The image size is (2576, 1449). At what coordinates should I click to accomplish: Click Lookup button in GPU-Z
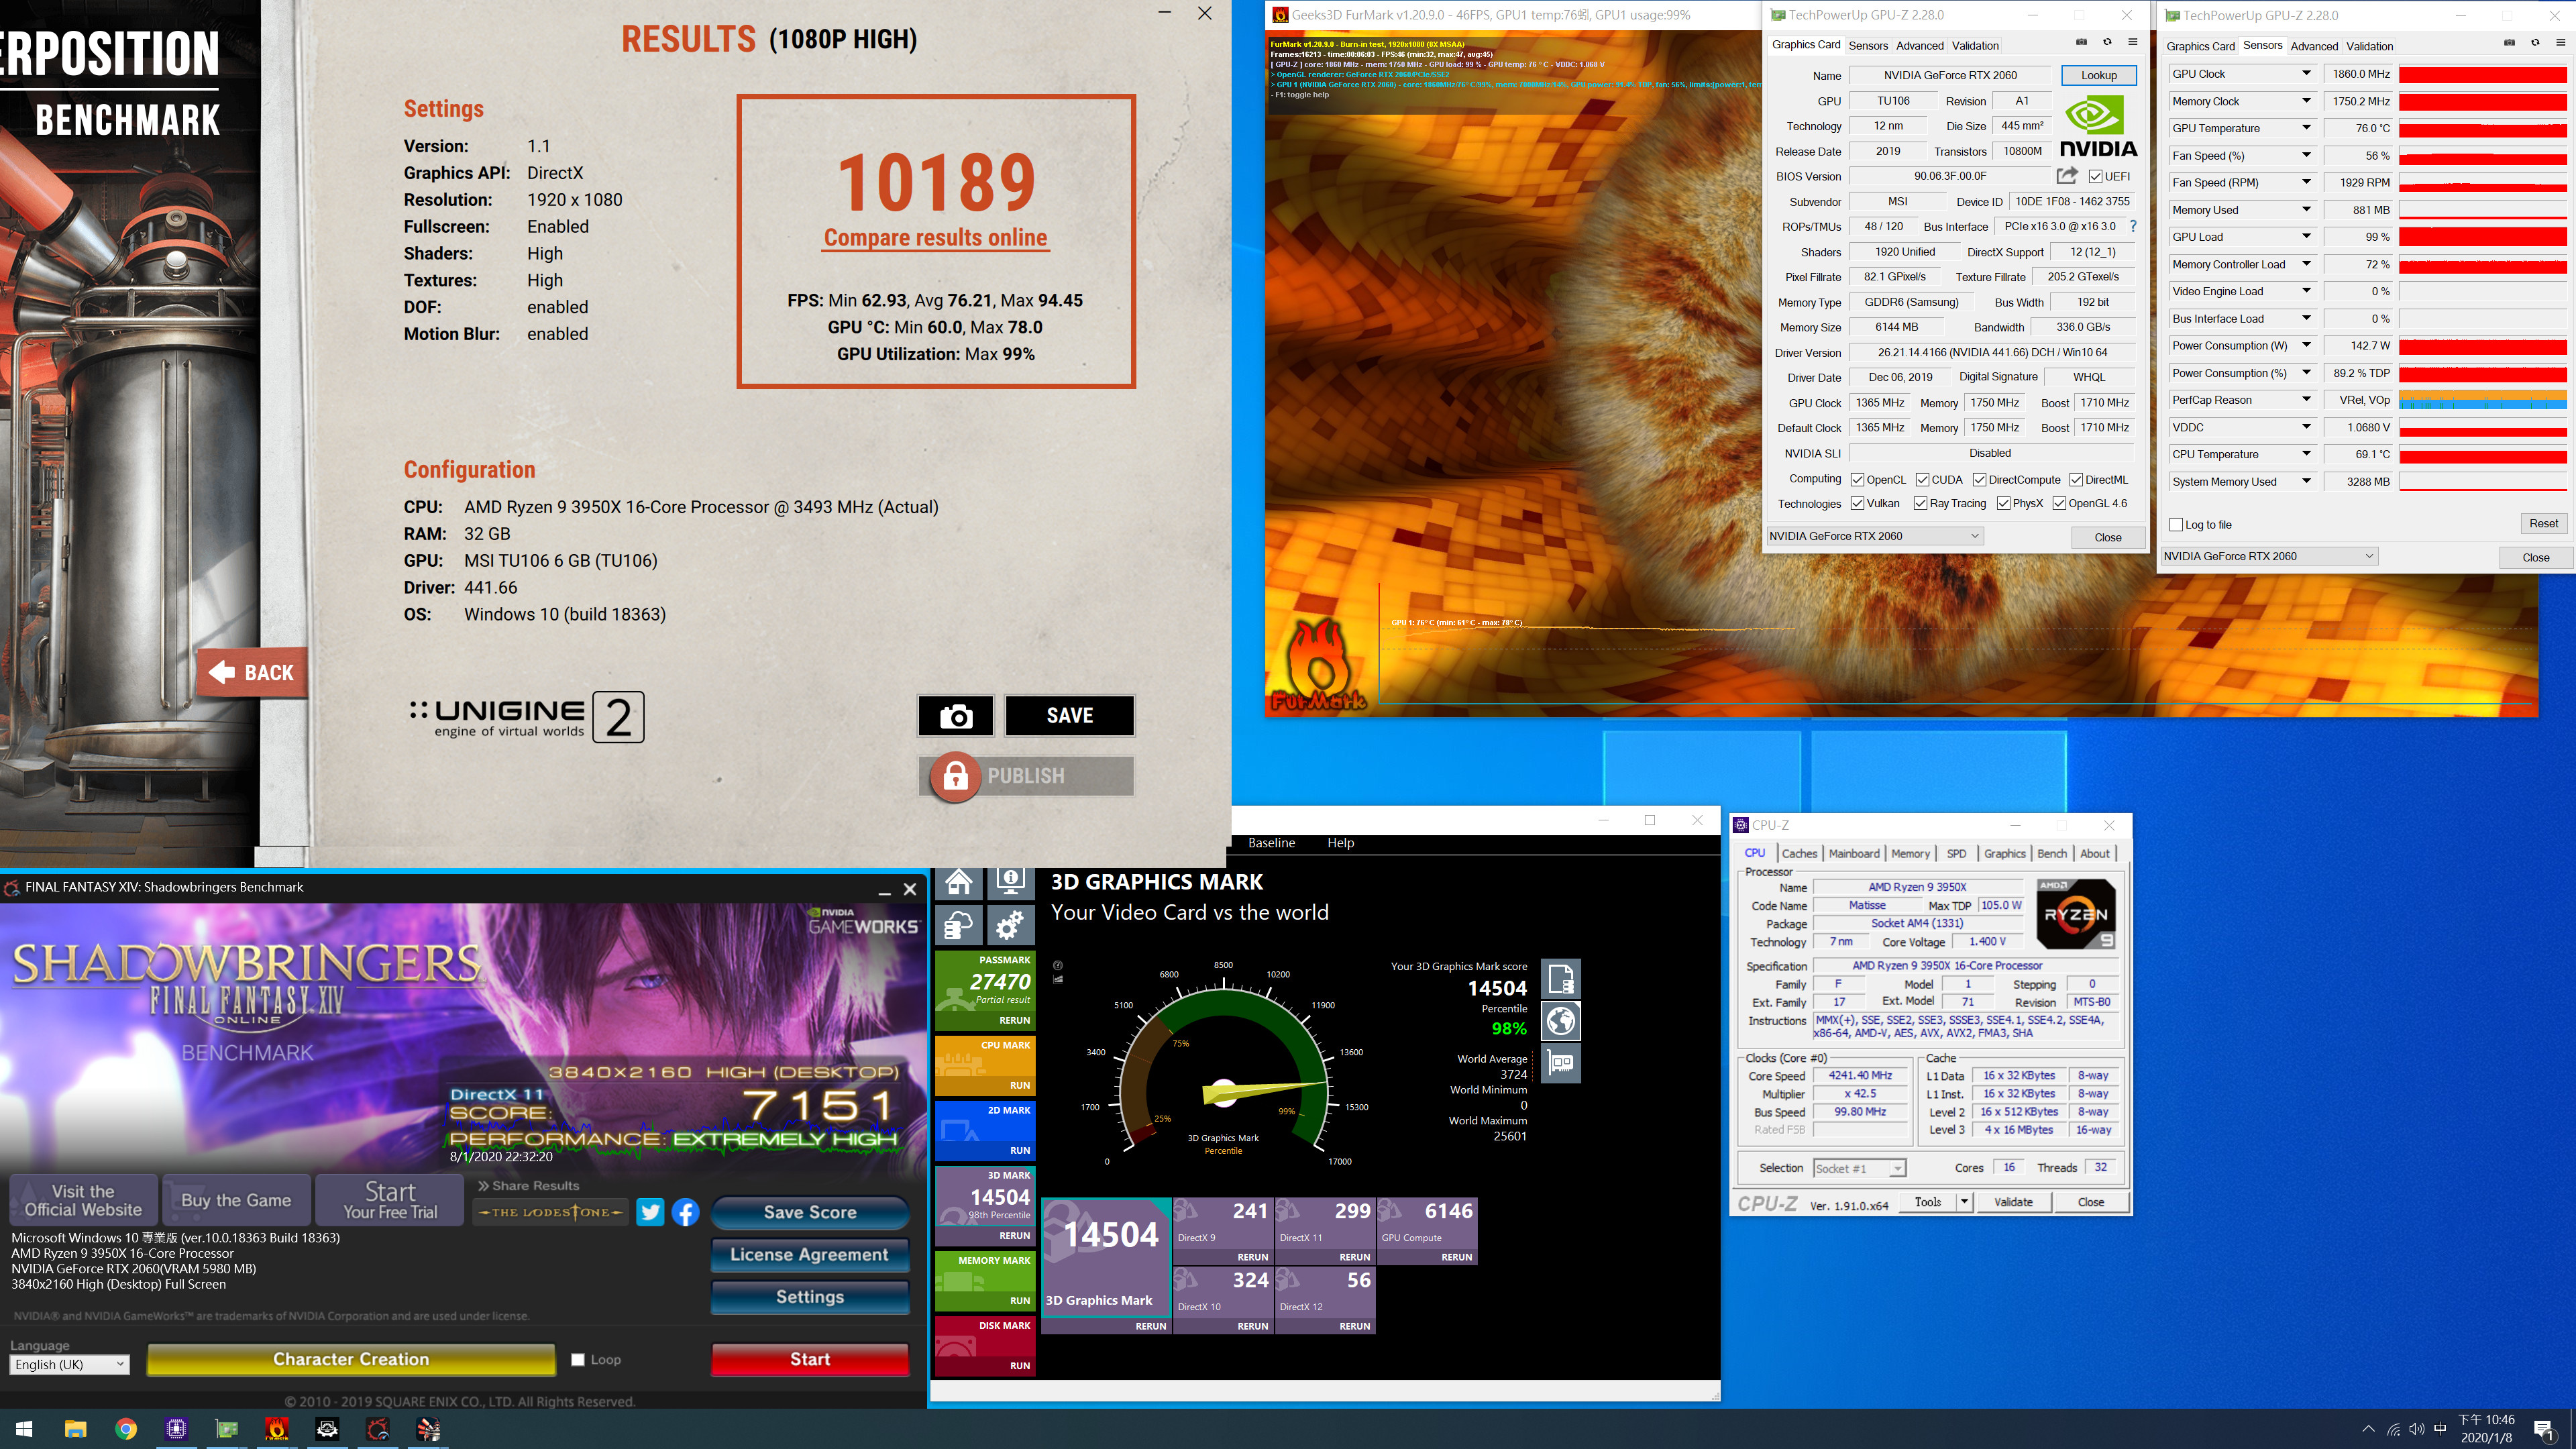click(2099, 75)
